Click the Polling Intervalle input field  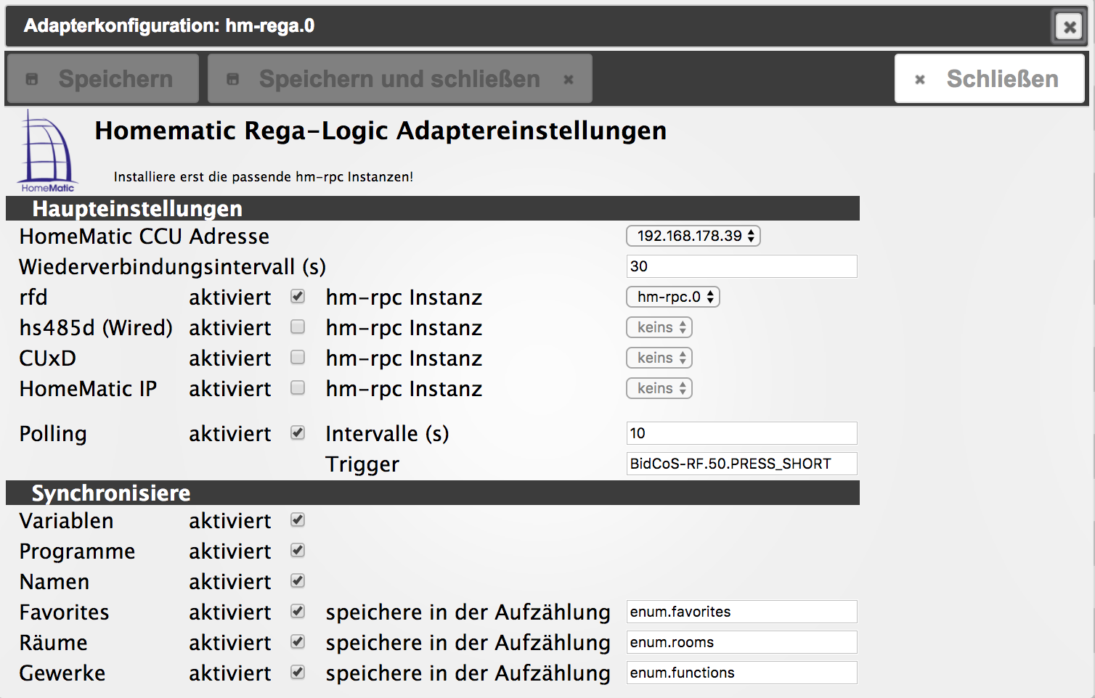(741, 433)
